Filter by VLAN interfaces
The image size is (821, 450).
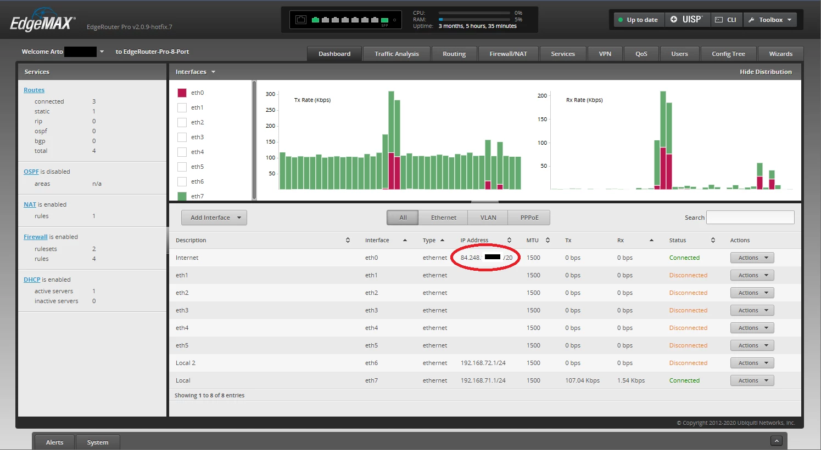(488, 218)
